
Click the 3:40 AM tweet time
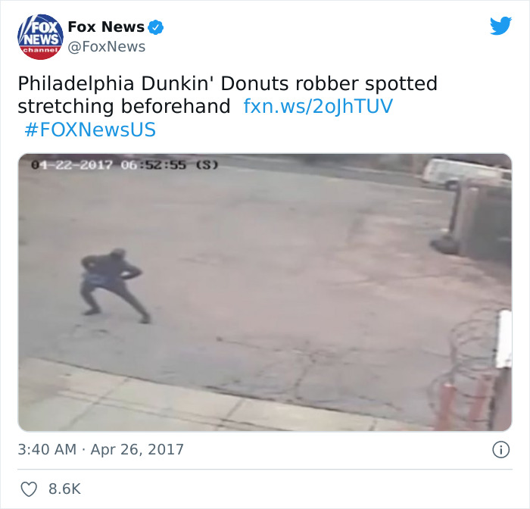tap(47, 449)
